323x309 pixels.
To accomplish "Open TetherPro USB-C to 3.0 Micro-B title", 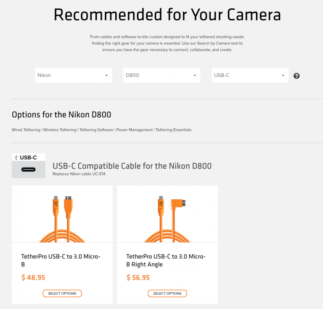I will click(x=61, y=260).
